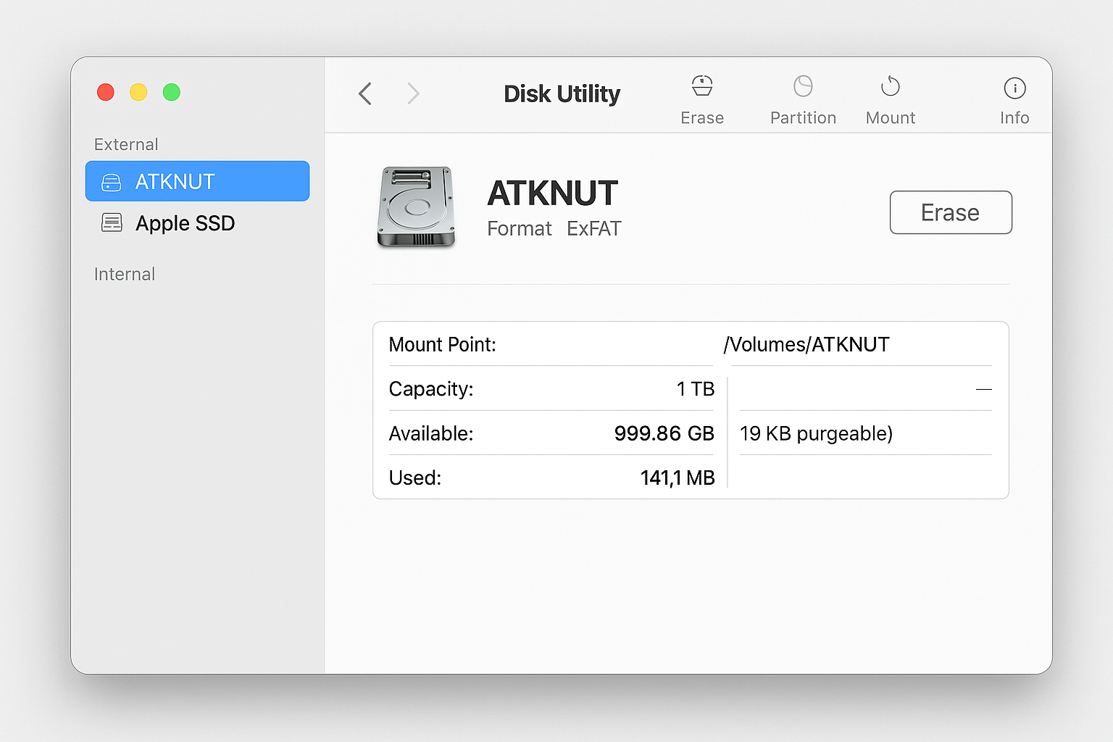
Task: Zoom the window with the green button
Action: [x=172, y=92]
